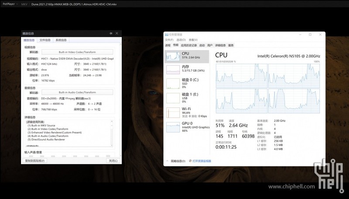The image size is (349, 199).
Task: Click the 0:00:11:25 uptime value
Action: coord(226,147)
